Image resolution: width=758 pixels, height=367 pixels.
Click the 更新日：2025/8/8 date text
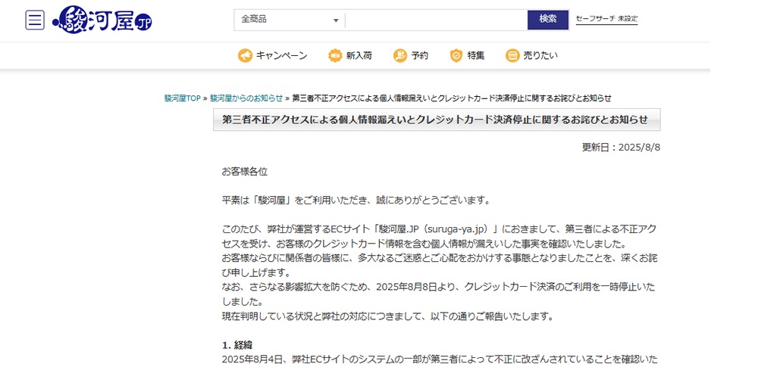coord(622,148)
